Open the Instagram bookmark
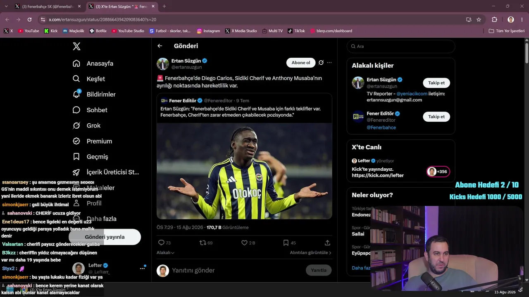Screen dimensions: 529x297 (x=208, y=31)
